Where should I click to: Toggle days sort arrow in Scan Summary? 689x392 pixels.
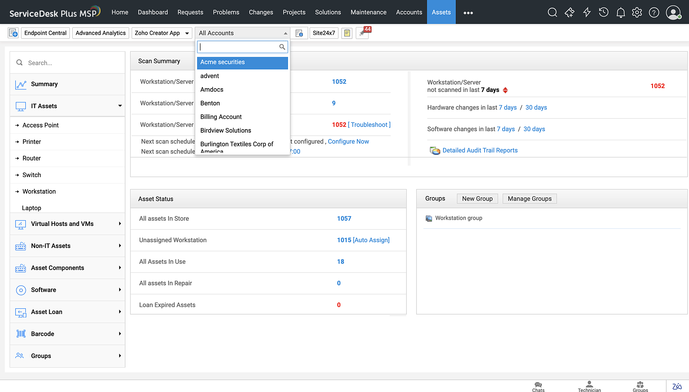505,90
